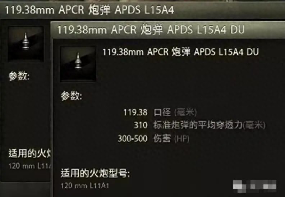Click the 参数 heading in the back panel
Screen dimensions: 285x197
(x=19, y=76)
